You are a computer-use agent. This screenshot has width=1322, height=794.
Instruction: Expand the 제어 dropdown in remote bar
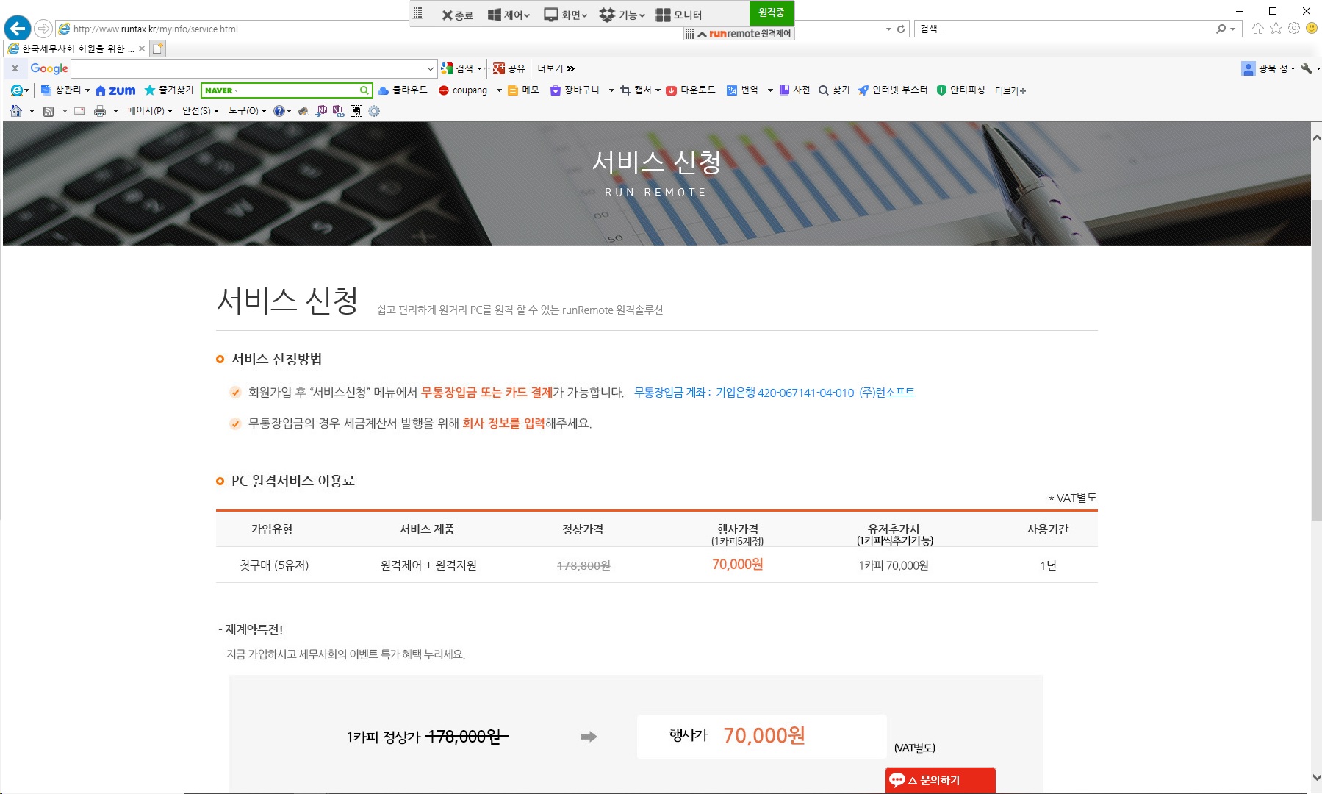[x=509, y=15]
